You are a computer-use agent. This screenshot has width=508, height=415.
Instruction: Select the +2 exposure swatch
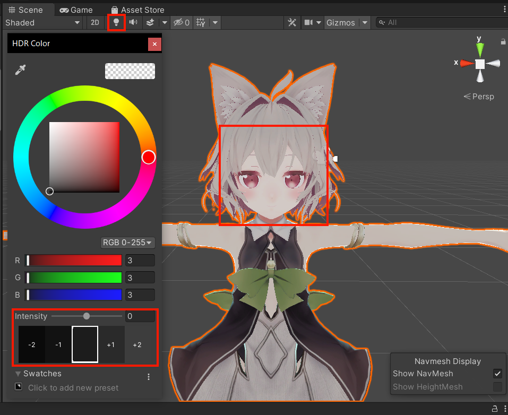point(137,344)
